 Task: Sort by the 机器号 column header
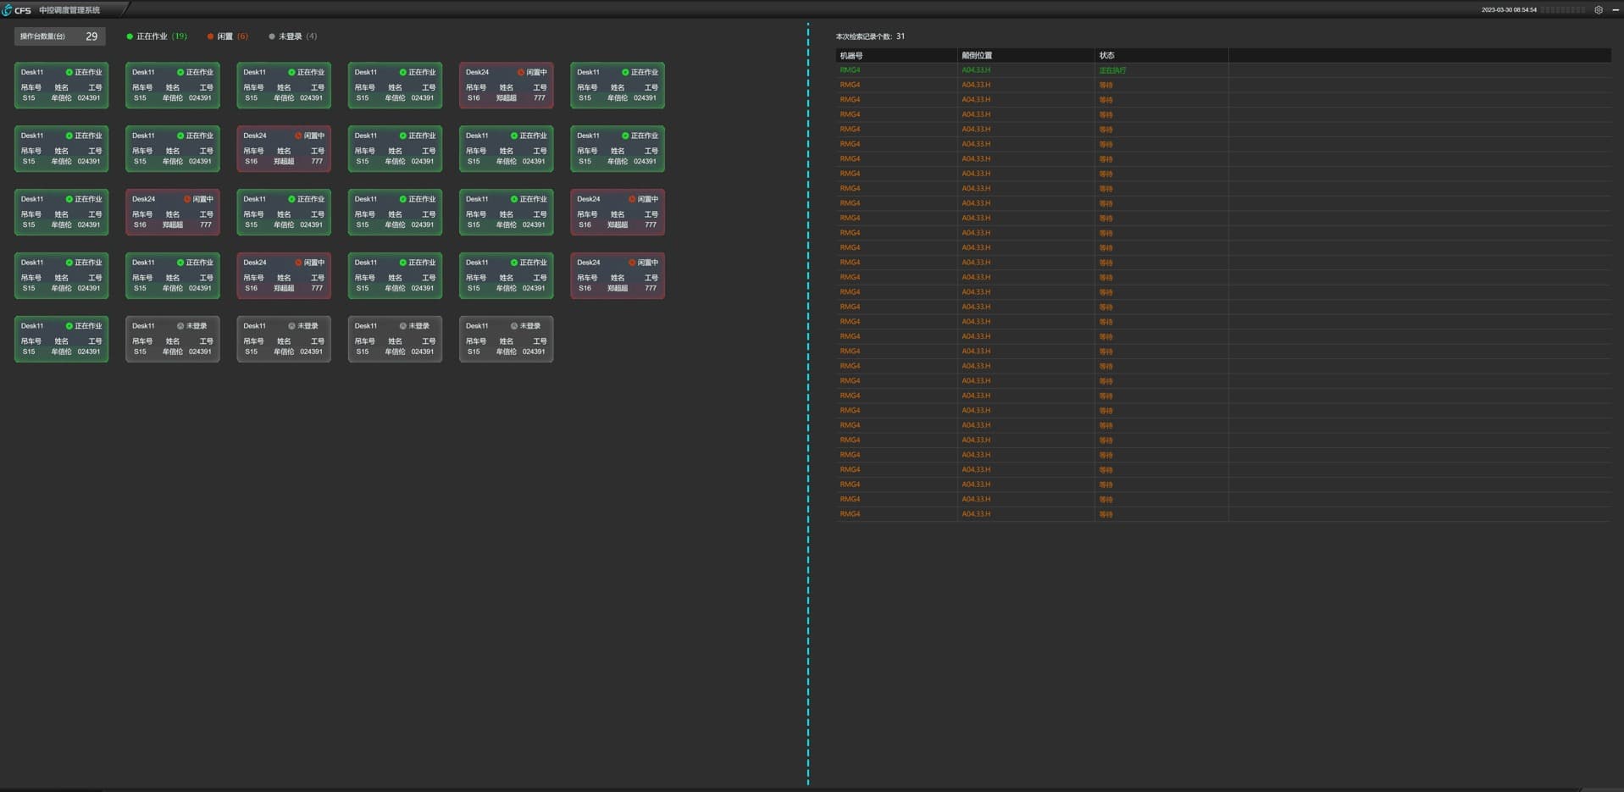[x=896, y=55]
